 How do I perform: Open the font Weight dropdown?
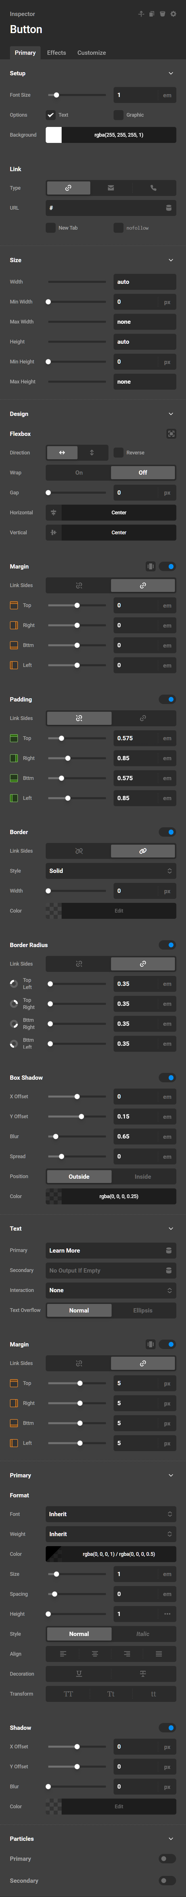pyautogui.click(x=110, y=1534)
